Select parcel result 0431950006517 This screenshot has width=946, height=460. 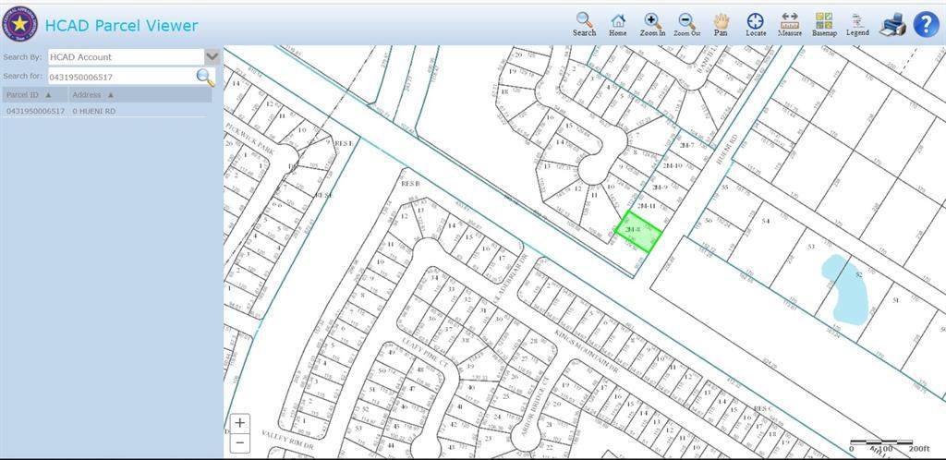point(36,111)
